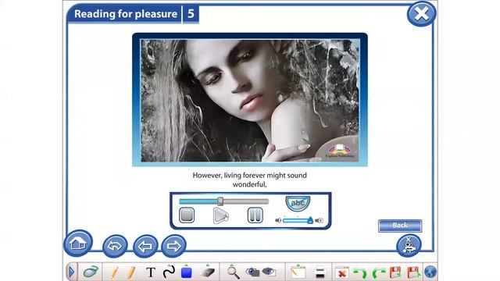Click the curved return arrow button
This screenshot has height=281, width=500.
115,246
